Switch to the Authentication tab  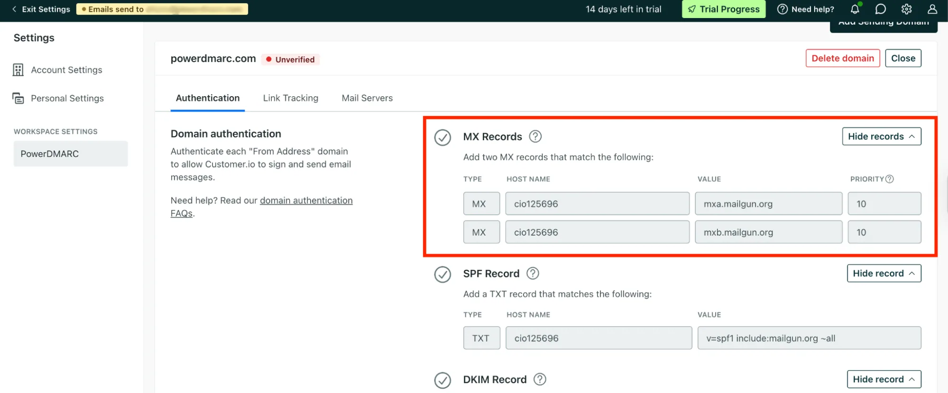click(208, 98)
